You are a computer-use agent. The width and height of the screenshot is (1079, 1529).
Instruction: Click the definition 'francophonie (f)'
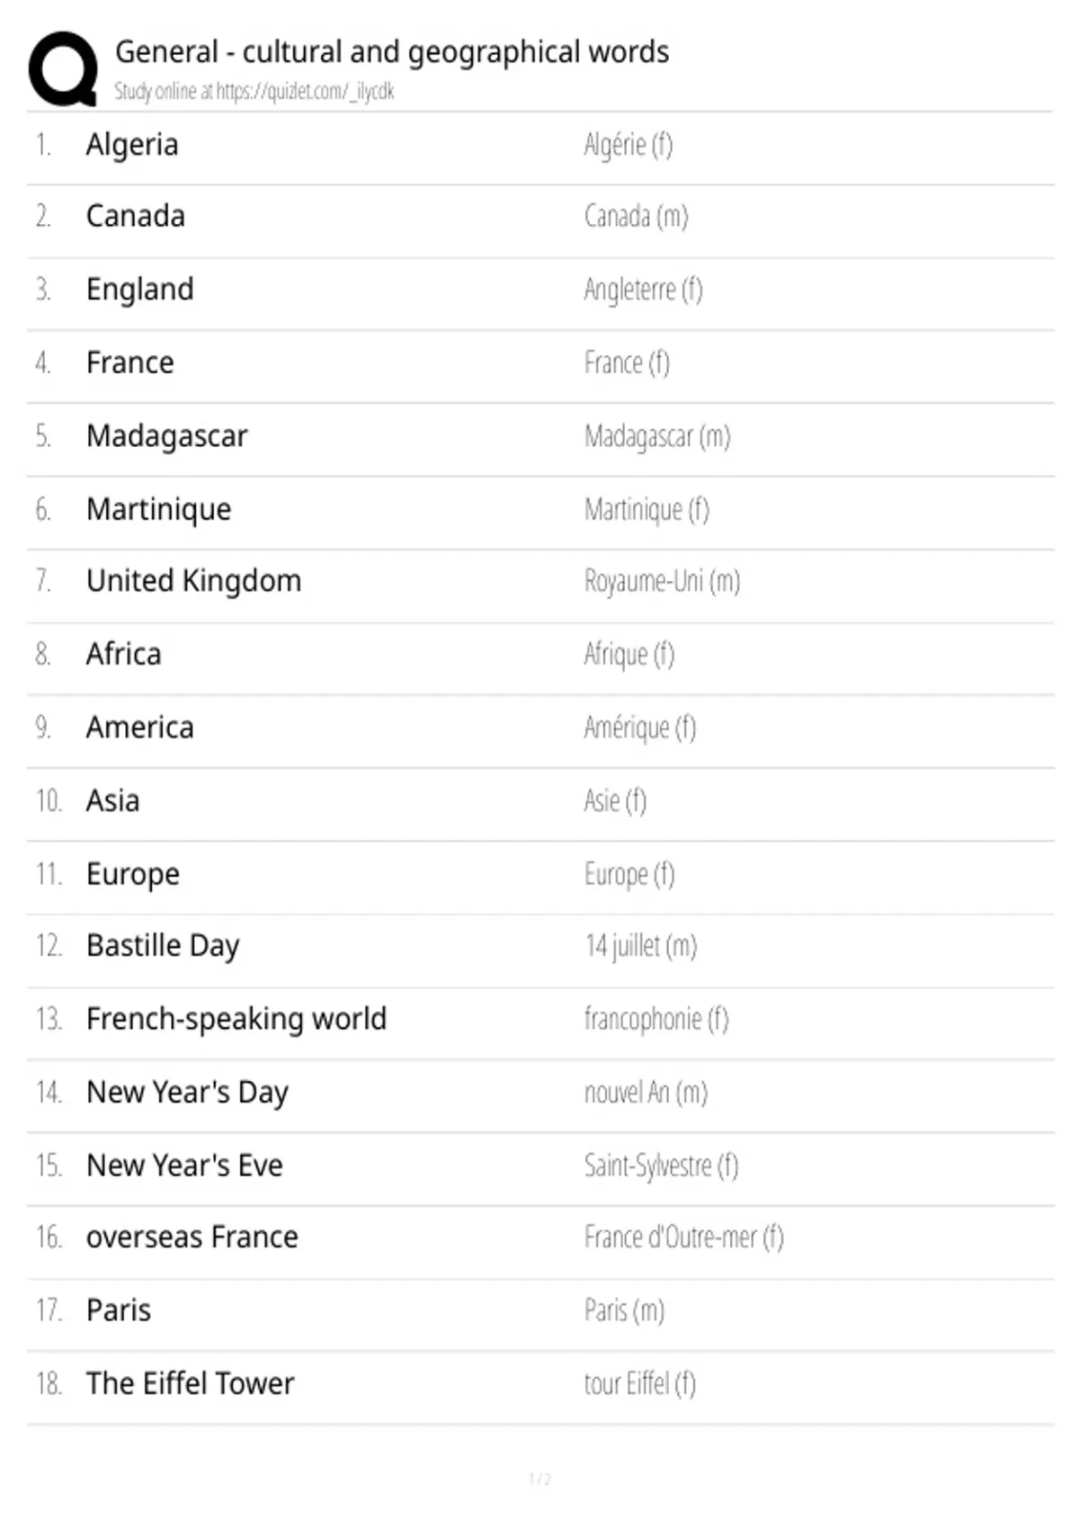pos(655,1020)
